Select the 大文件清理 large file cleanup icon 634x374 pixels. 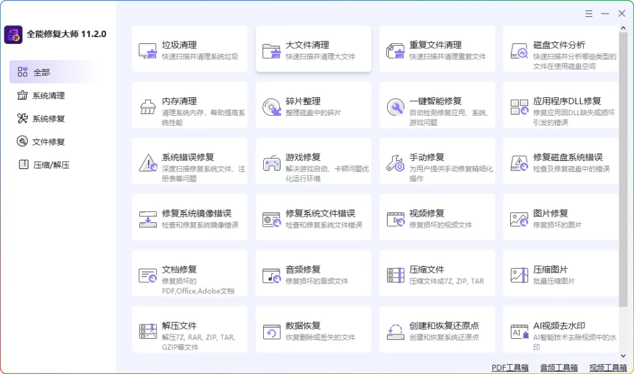(x=271, y=52)
